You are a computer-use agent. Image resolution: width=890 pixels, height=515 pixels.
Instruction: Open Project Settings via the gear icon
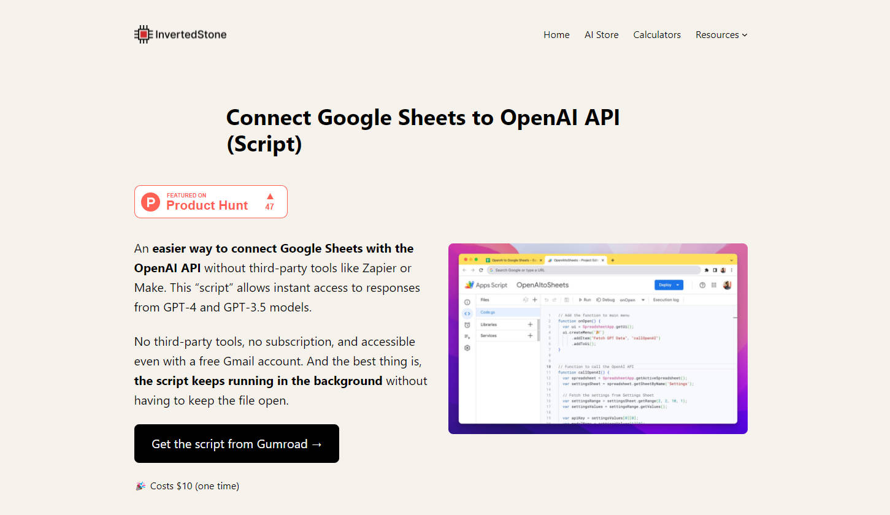467,348
